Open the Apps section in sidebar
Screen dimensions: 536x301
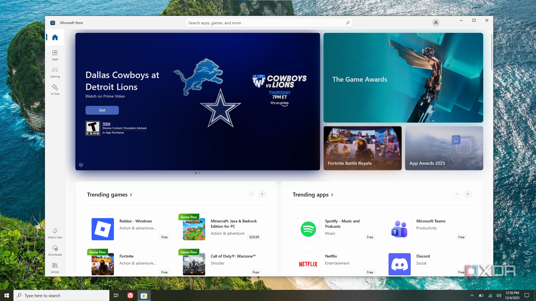(x=55, y=55)
